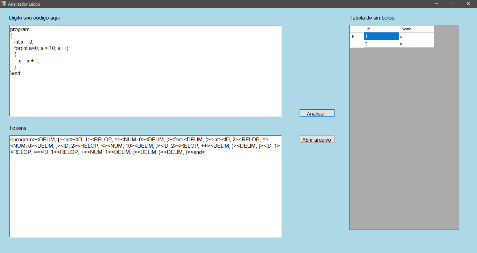Place cursor at the end of the token output
This screenshot has height=253, width=477.
click(x=205, y=152)
